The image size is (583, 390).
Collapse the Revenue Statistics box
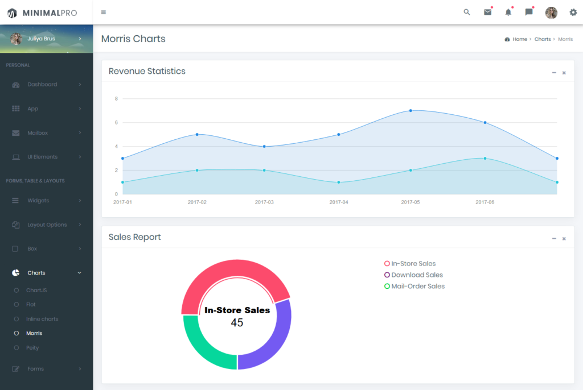554,73
